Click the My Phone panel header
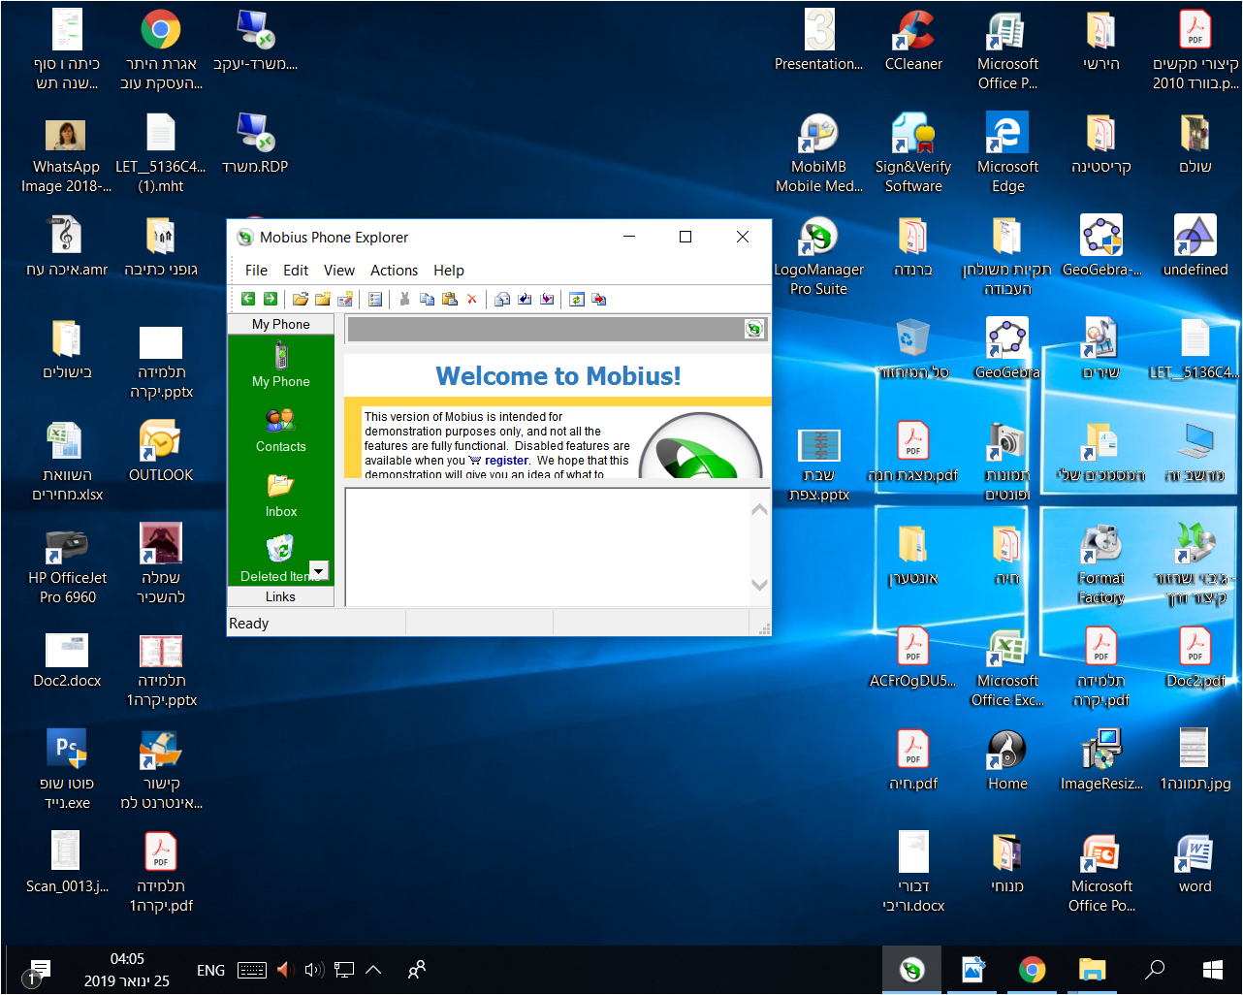This screenshot has height=995, width=1243. click(280, 324)
